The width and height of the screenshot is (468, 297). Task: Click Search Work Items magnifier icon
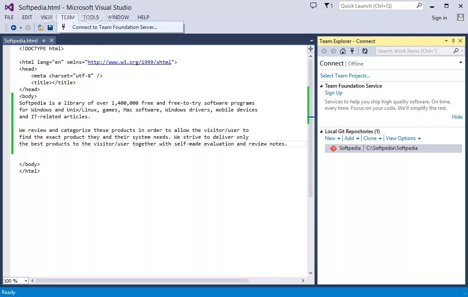(x=456, y=51)
